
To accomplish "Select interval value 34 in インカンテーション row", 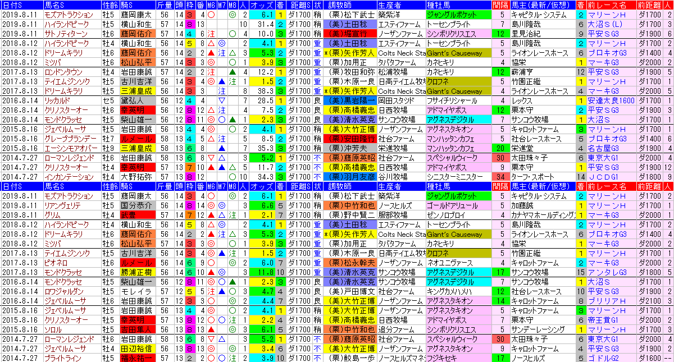I will (x=500, y=177).
